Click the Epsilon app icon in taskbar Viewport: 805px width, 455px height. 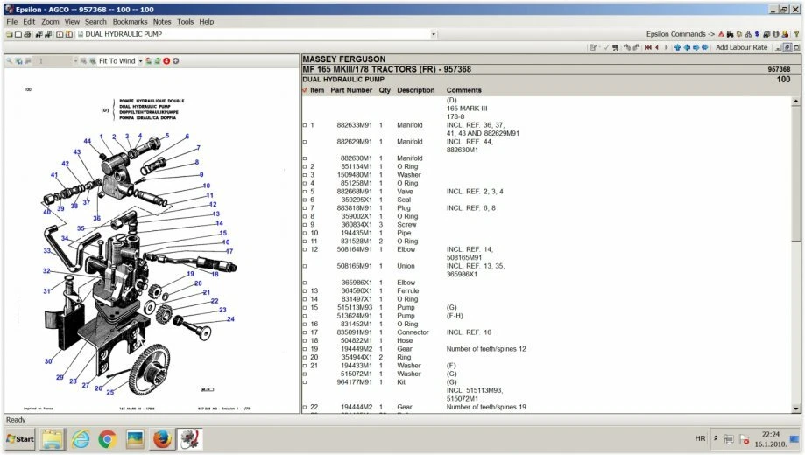(x=189, y=439)
